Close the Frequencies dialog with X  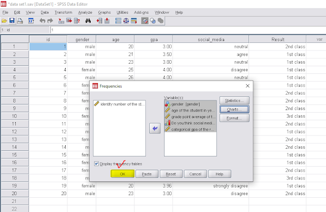tap(248, 86)
